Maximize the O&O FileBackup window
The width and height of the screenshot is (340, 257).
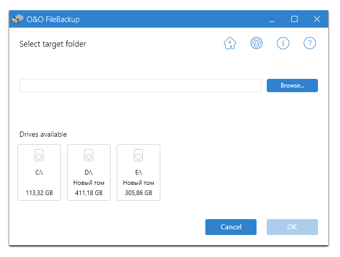point(294,19)
